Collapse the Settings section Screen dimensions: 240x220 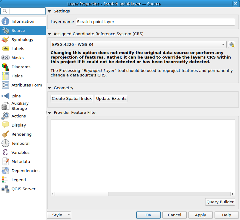click(49, 11)
